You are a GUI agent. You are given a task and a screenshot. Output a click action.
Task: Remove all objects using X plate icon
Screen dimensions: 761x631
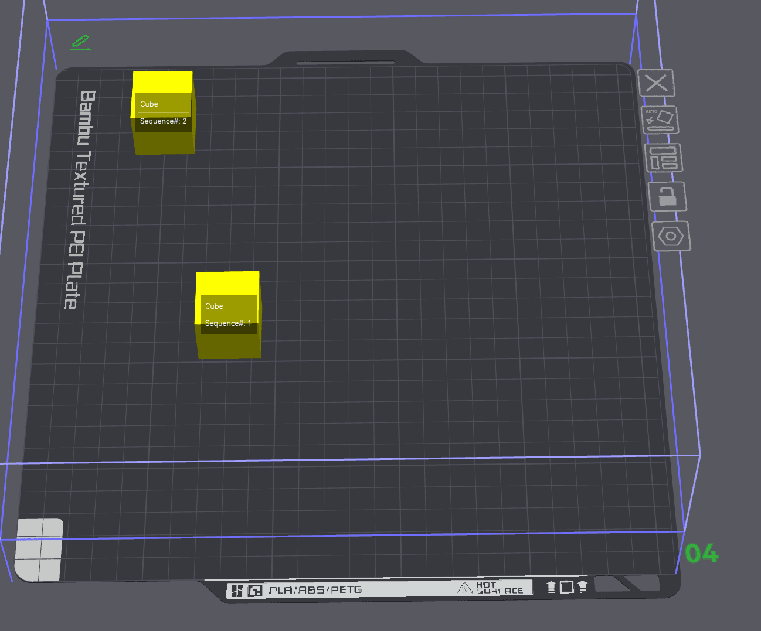[x=656, y=83]
